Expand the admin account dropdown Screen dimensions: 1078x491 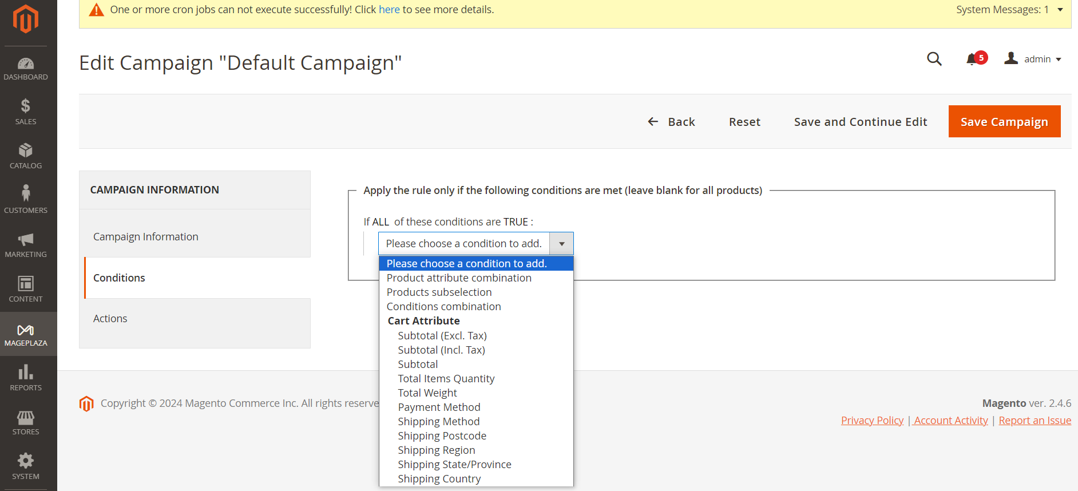[x=1033, y=59]
